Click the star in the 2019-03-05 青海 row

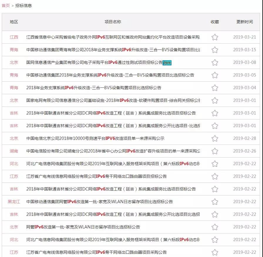215,75
